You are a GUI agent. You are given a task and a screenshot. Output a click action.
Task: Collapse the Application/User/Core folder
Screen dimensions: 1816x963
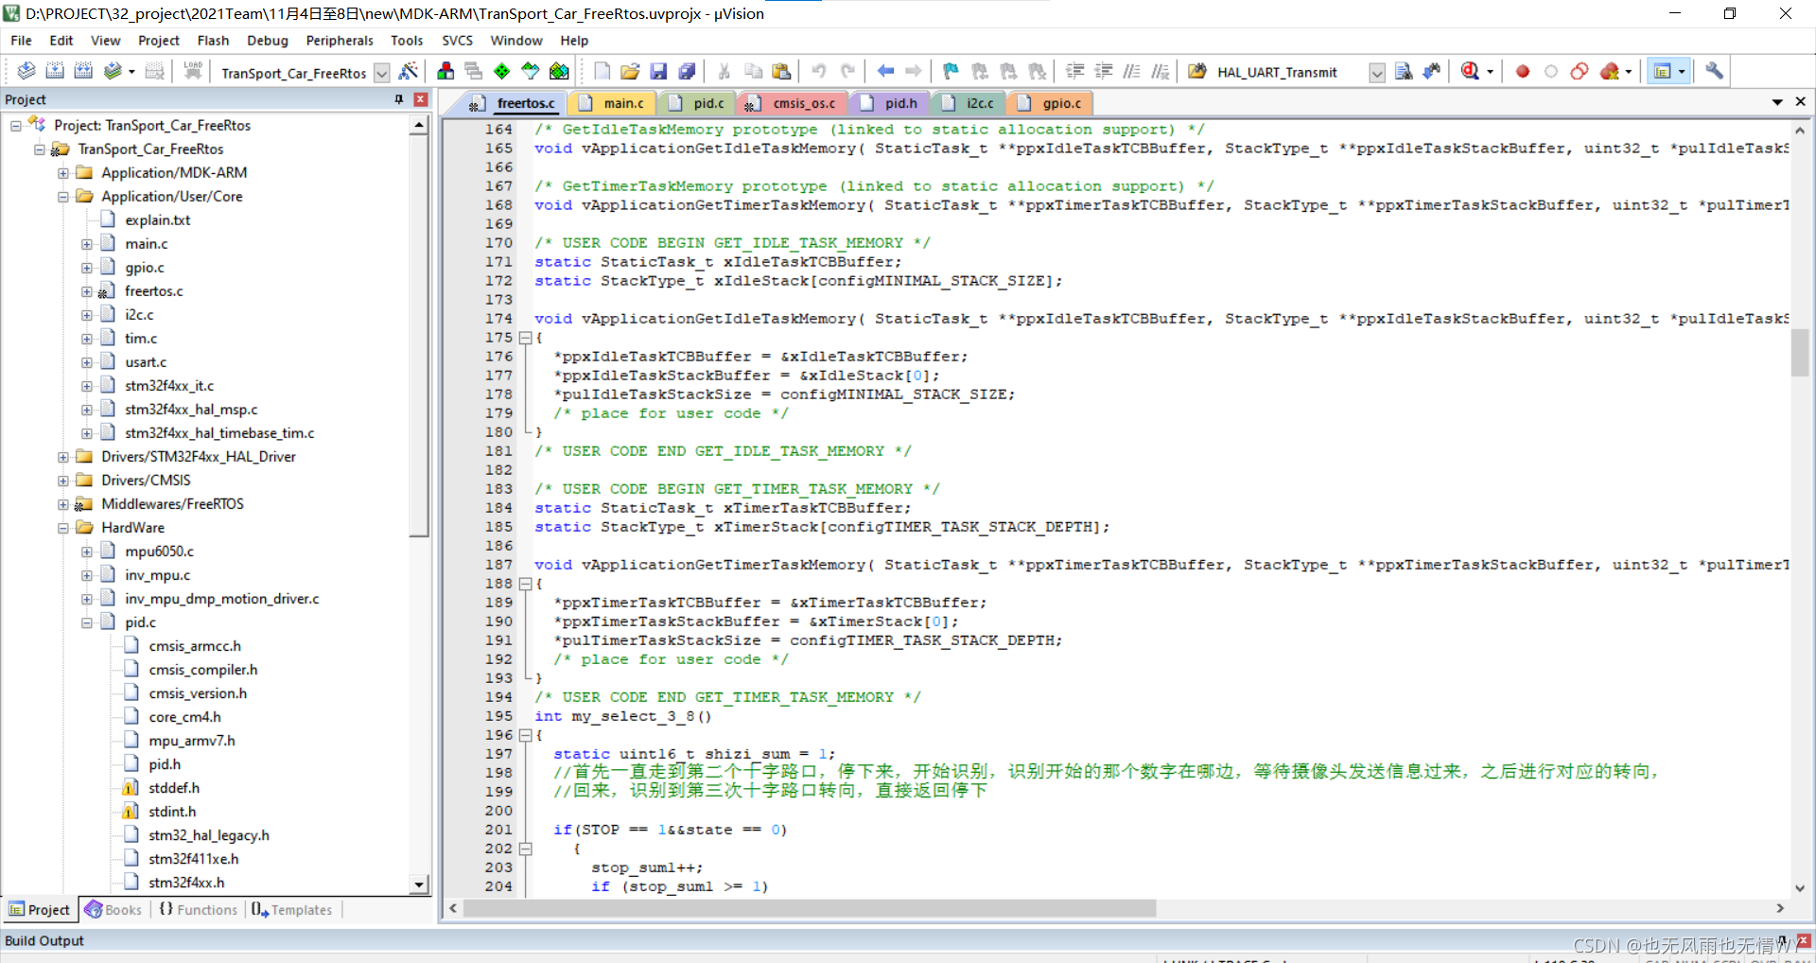pos(63,197)
